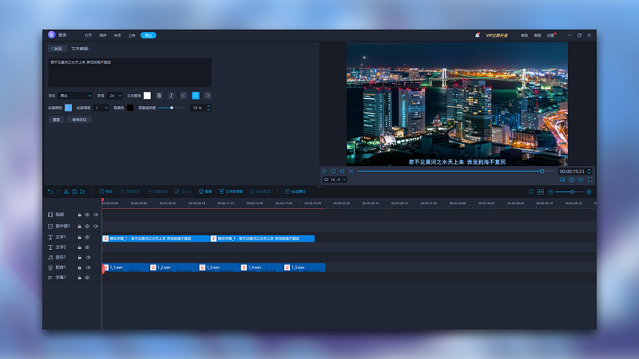Open the white text color swatch

(147, 96)
